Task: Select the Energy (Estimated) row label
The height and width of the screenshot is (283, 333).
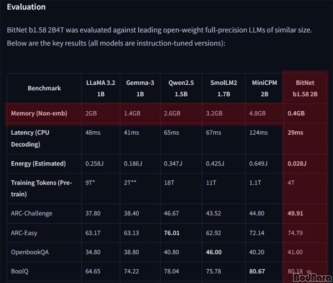Action: (x=38, y=163)
